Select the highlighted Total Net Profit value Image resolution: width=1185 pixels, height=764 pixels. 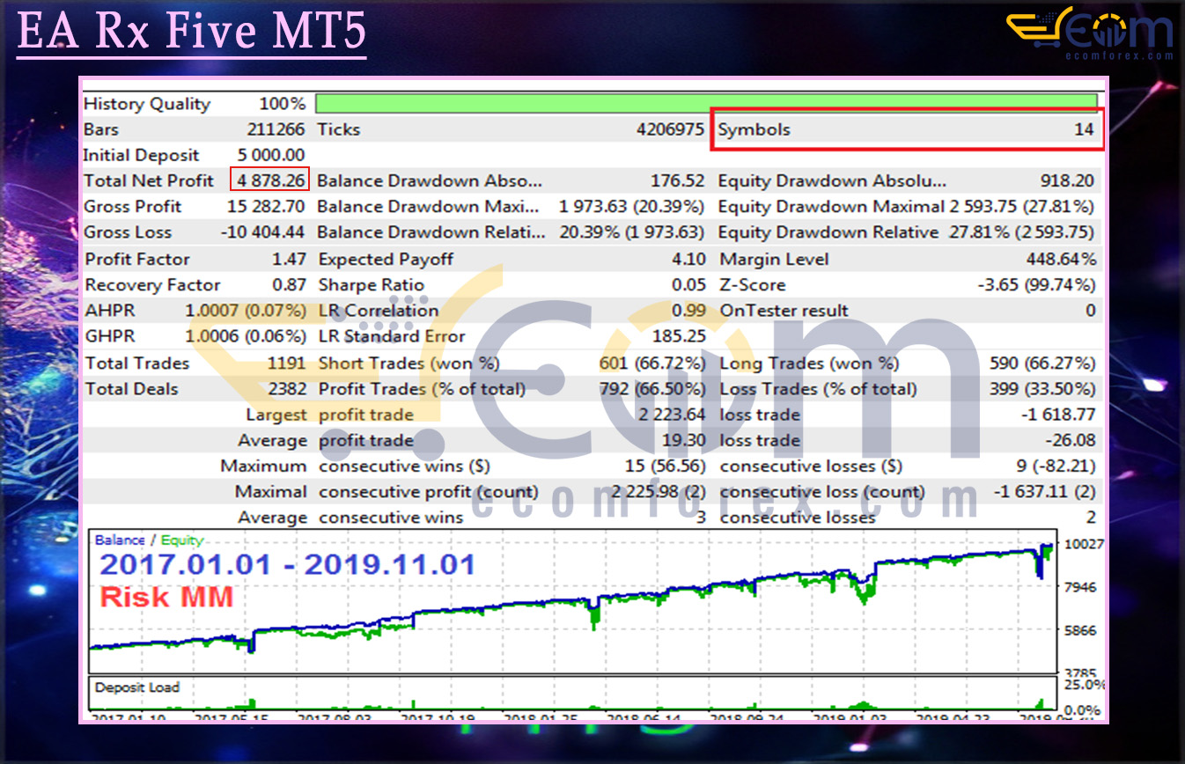pyautogui.click(x=271, y=180)
